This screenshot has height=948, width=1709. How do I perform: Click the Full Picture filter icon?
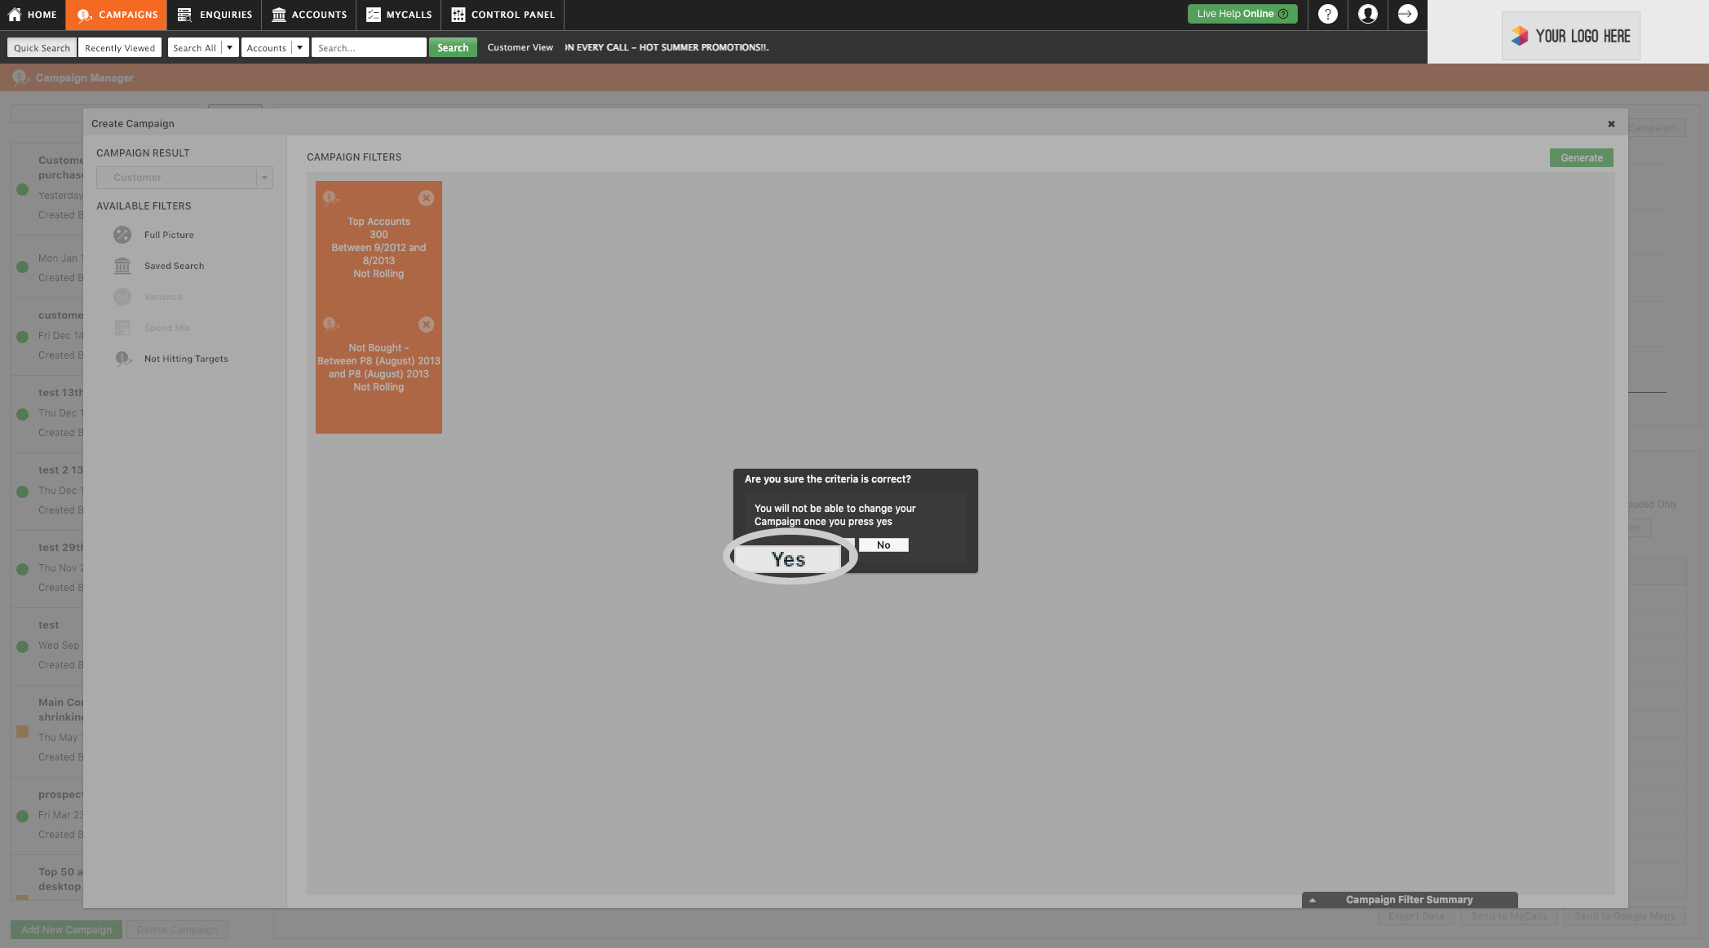point(122,235)
